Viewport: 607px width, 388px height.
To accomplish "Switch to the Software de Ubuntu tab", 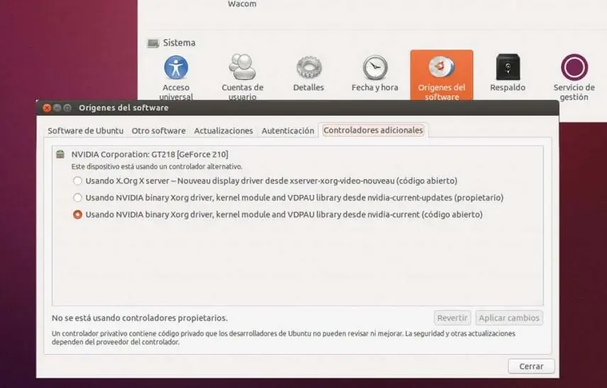I will coord(86,130).
